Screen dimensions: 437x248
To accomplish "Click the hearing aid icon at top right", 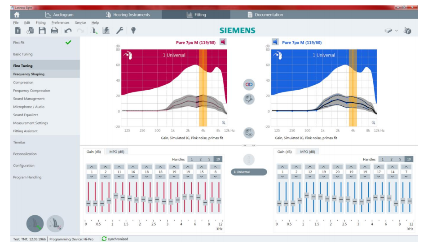I will coord(407,30).
